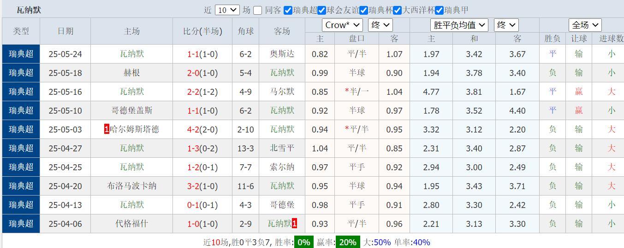Open the 奥斯达 team link
Image resolution: width=624 pixels, height=248 pixels.
tap(282, 54)
